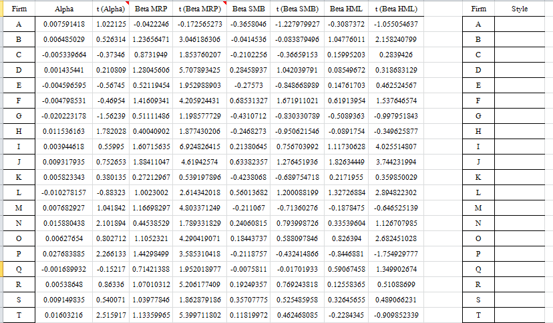The width and height of the screenshot is (553, 323).
Task: Select cell with value -0.005339664
Action: [x=64, y=55]
